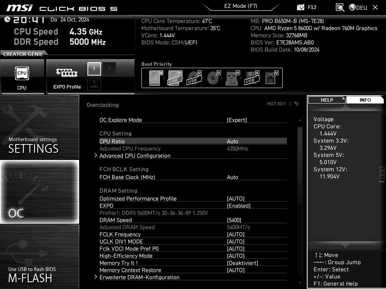Click scrollbar up arrow in Overclocking list
The image size is (386, 289).
pyautogui.click(x=300, y=120)
